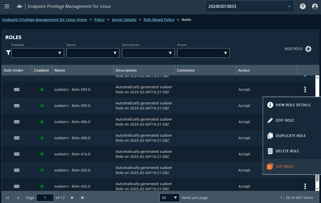
Task: Open the hamburger navigation menu
Action: 7,6
